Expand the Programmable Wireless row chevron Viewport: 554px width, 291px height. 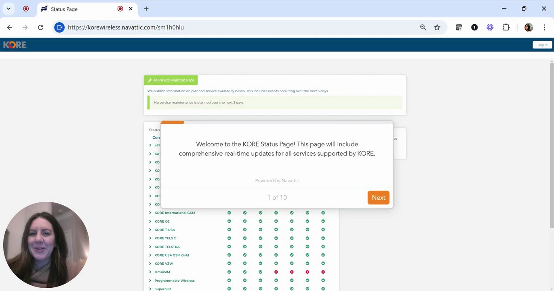pos(150,280)
